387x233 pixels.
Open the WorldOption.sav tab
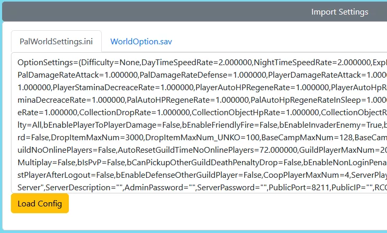click(x=141, y=41)
